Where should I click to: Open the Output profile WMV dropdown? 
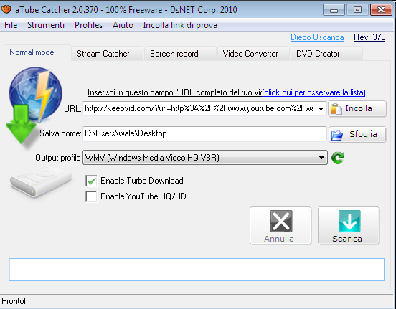(205, 158)
